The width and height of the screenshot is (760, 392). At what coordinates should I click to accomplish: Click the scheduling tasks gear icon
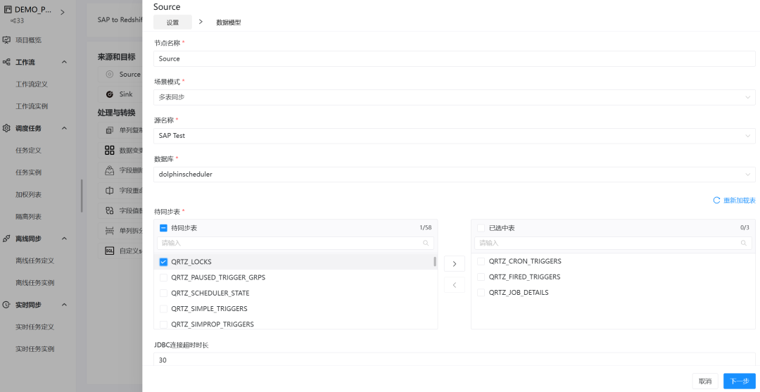click(6, 128)
